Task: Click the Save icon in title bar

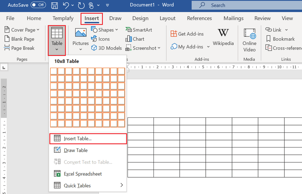Action: [55, 5]
